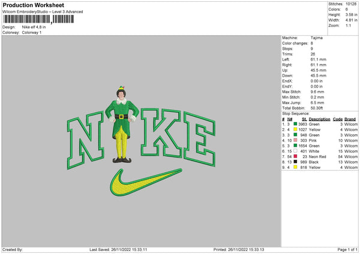Screen dimensions: 360x254
Task: Click the Height value '3.58 in'
Action: tap(351, 14)
